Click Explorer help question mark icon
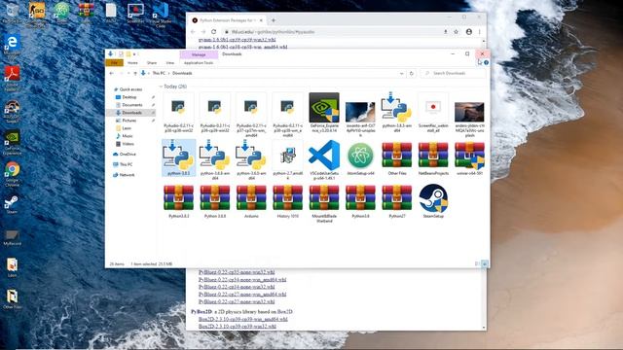This screenshot has height=350, width=623. pos(487,62)
